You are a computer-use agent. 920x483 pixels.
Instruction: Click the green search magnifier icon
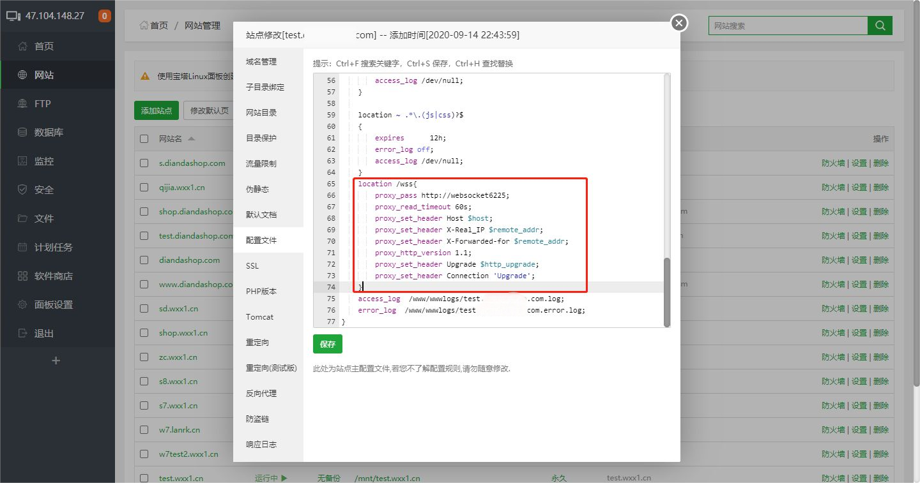click(x=880, y=26)
